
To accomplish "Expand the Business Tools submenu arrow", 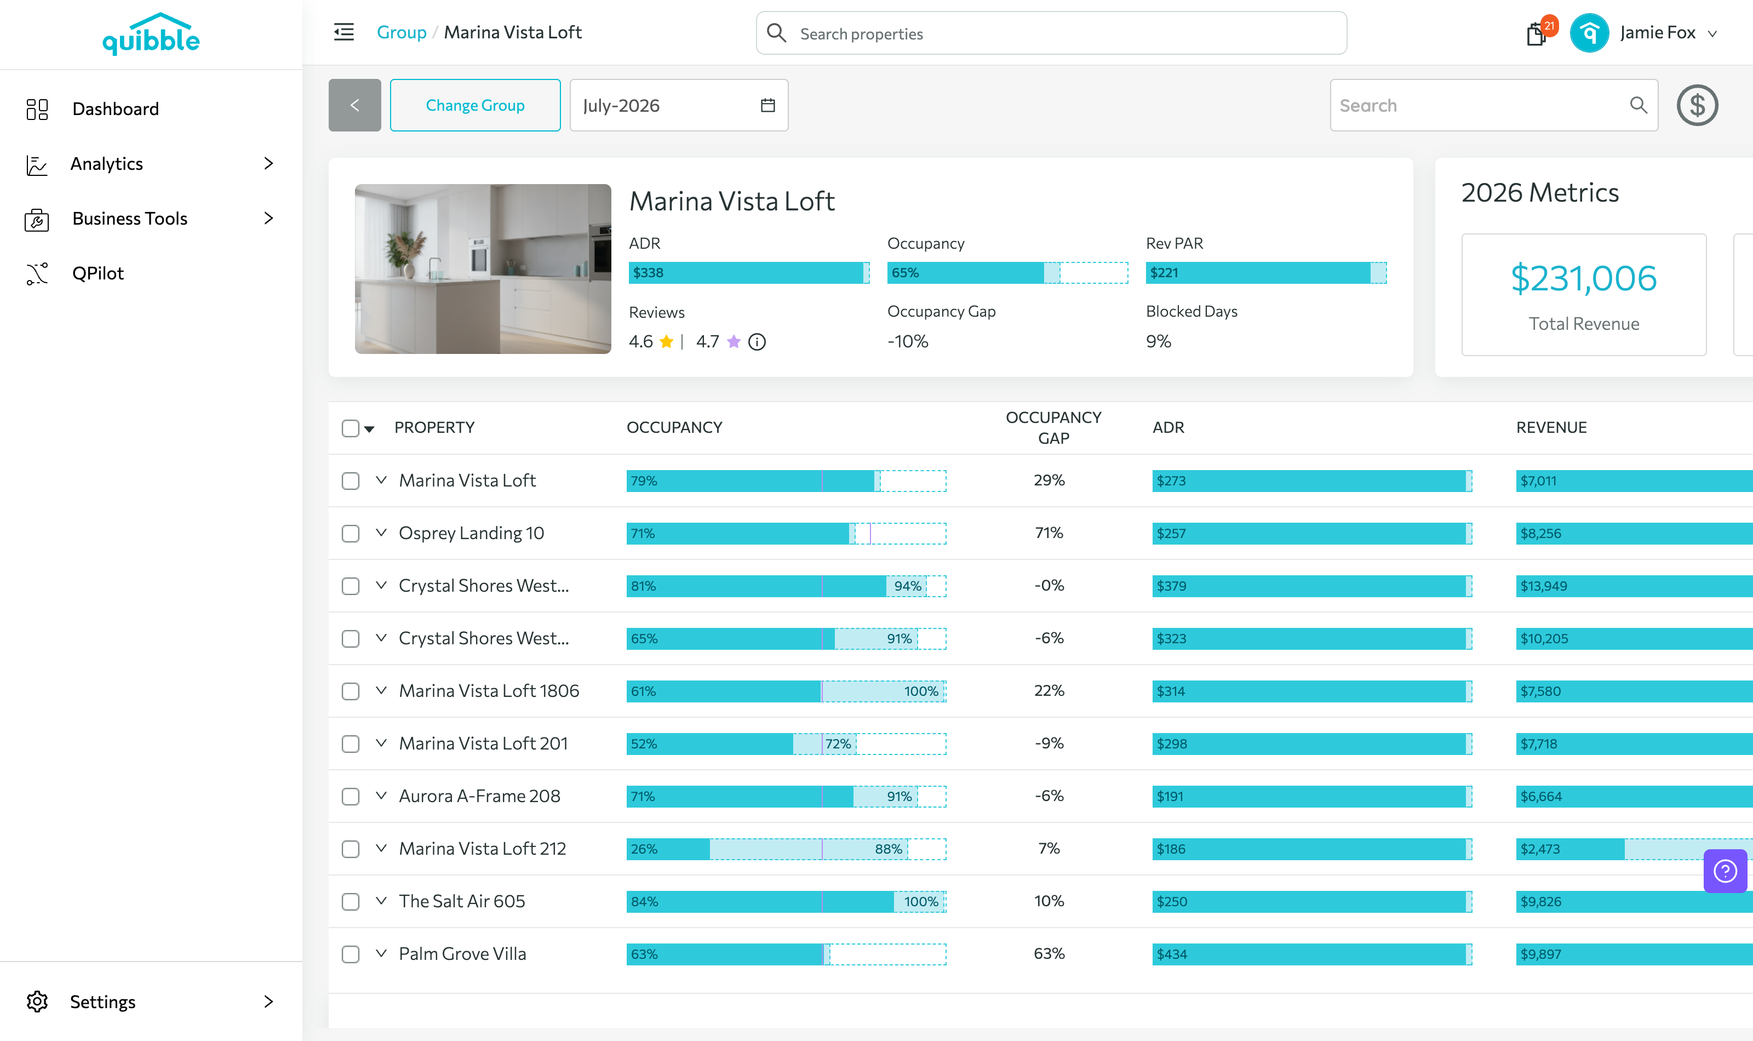I will (268, 218).
